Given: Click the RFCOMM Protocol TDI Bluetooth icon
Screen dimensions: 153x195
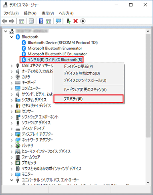Looking at the screenshot, I should [x=24, y=43].
